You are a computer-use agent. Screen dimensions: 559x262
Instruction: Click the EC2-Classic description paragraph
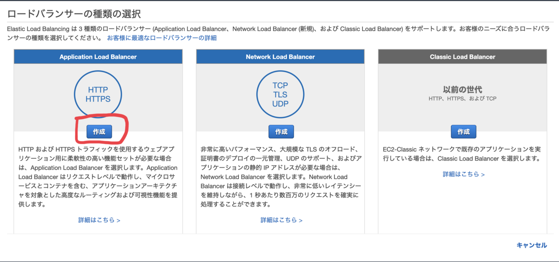pos(462,154)
